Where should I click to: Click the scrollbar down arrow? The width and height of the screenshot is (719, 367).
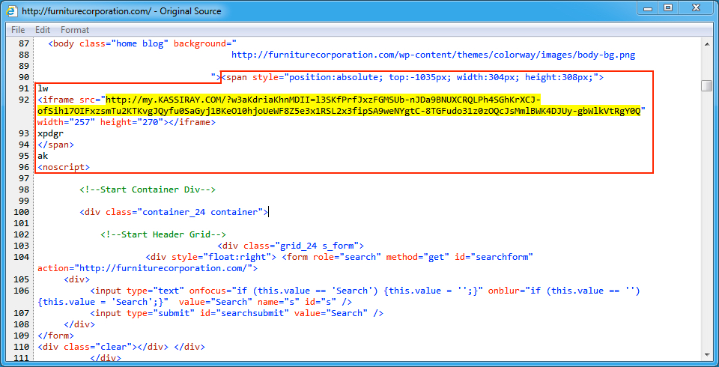click(x=706, y=356)
